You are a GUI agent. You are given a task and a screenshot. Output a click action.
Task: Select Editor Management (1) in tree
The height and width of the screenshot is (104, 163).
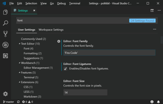(x=38, y=68)
